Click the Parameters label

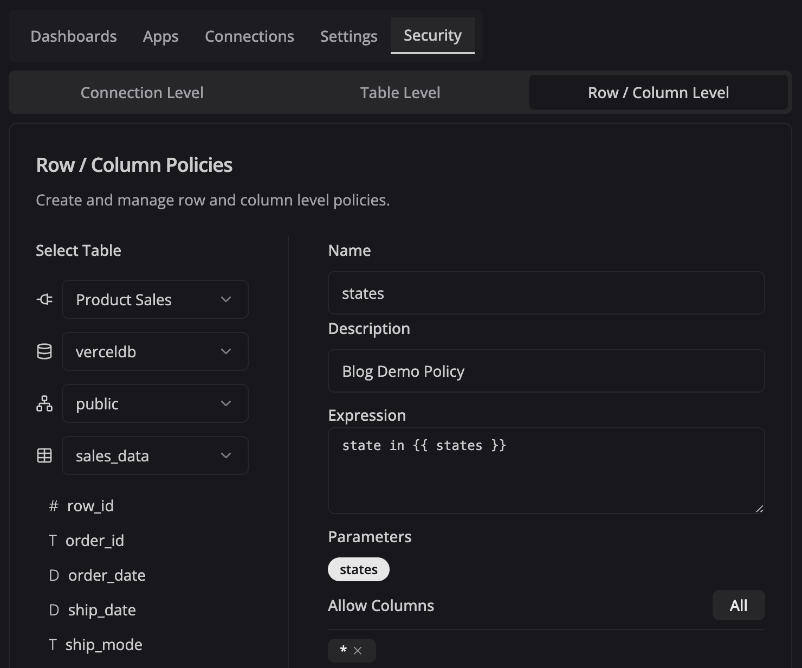(370, 537)
